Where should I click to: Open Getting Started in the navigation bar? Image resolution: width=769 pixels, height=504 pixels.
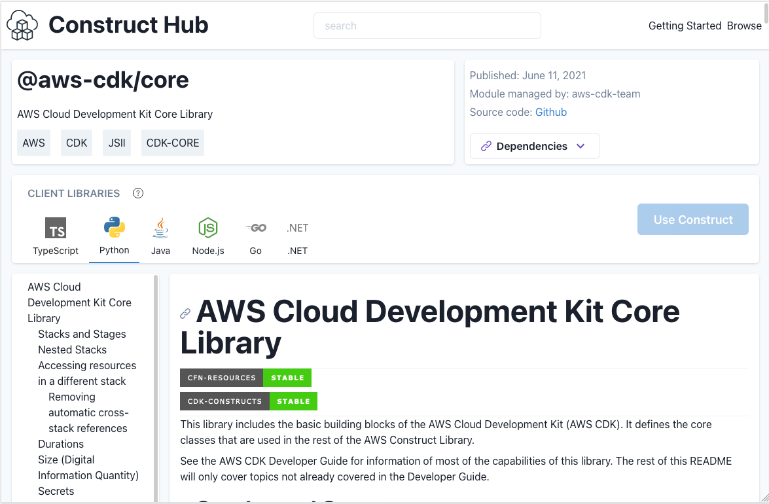click(x=685, y=26)
